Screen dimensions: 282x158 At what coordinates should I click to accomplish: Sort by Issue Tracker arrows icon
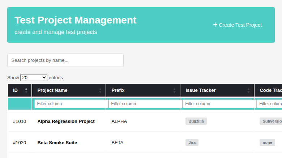coord(248,90)
